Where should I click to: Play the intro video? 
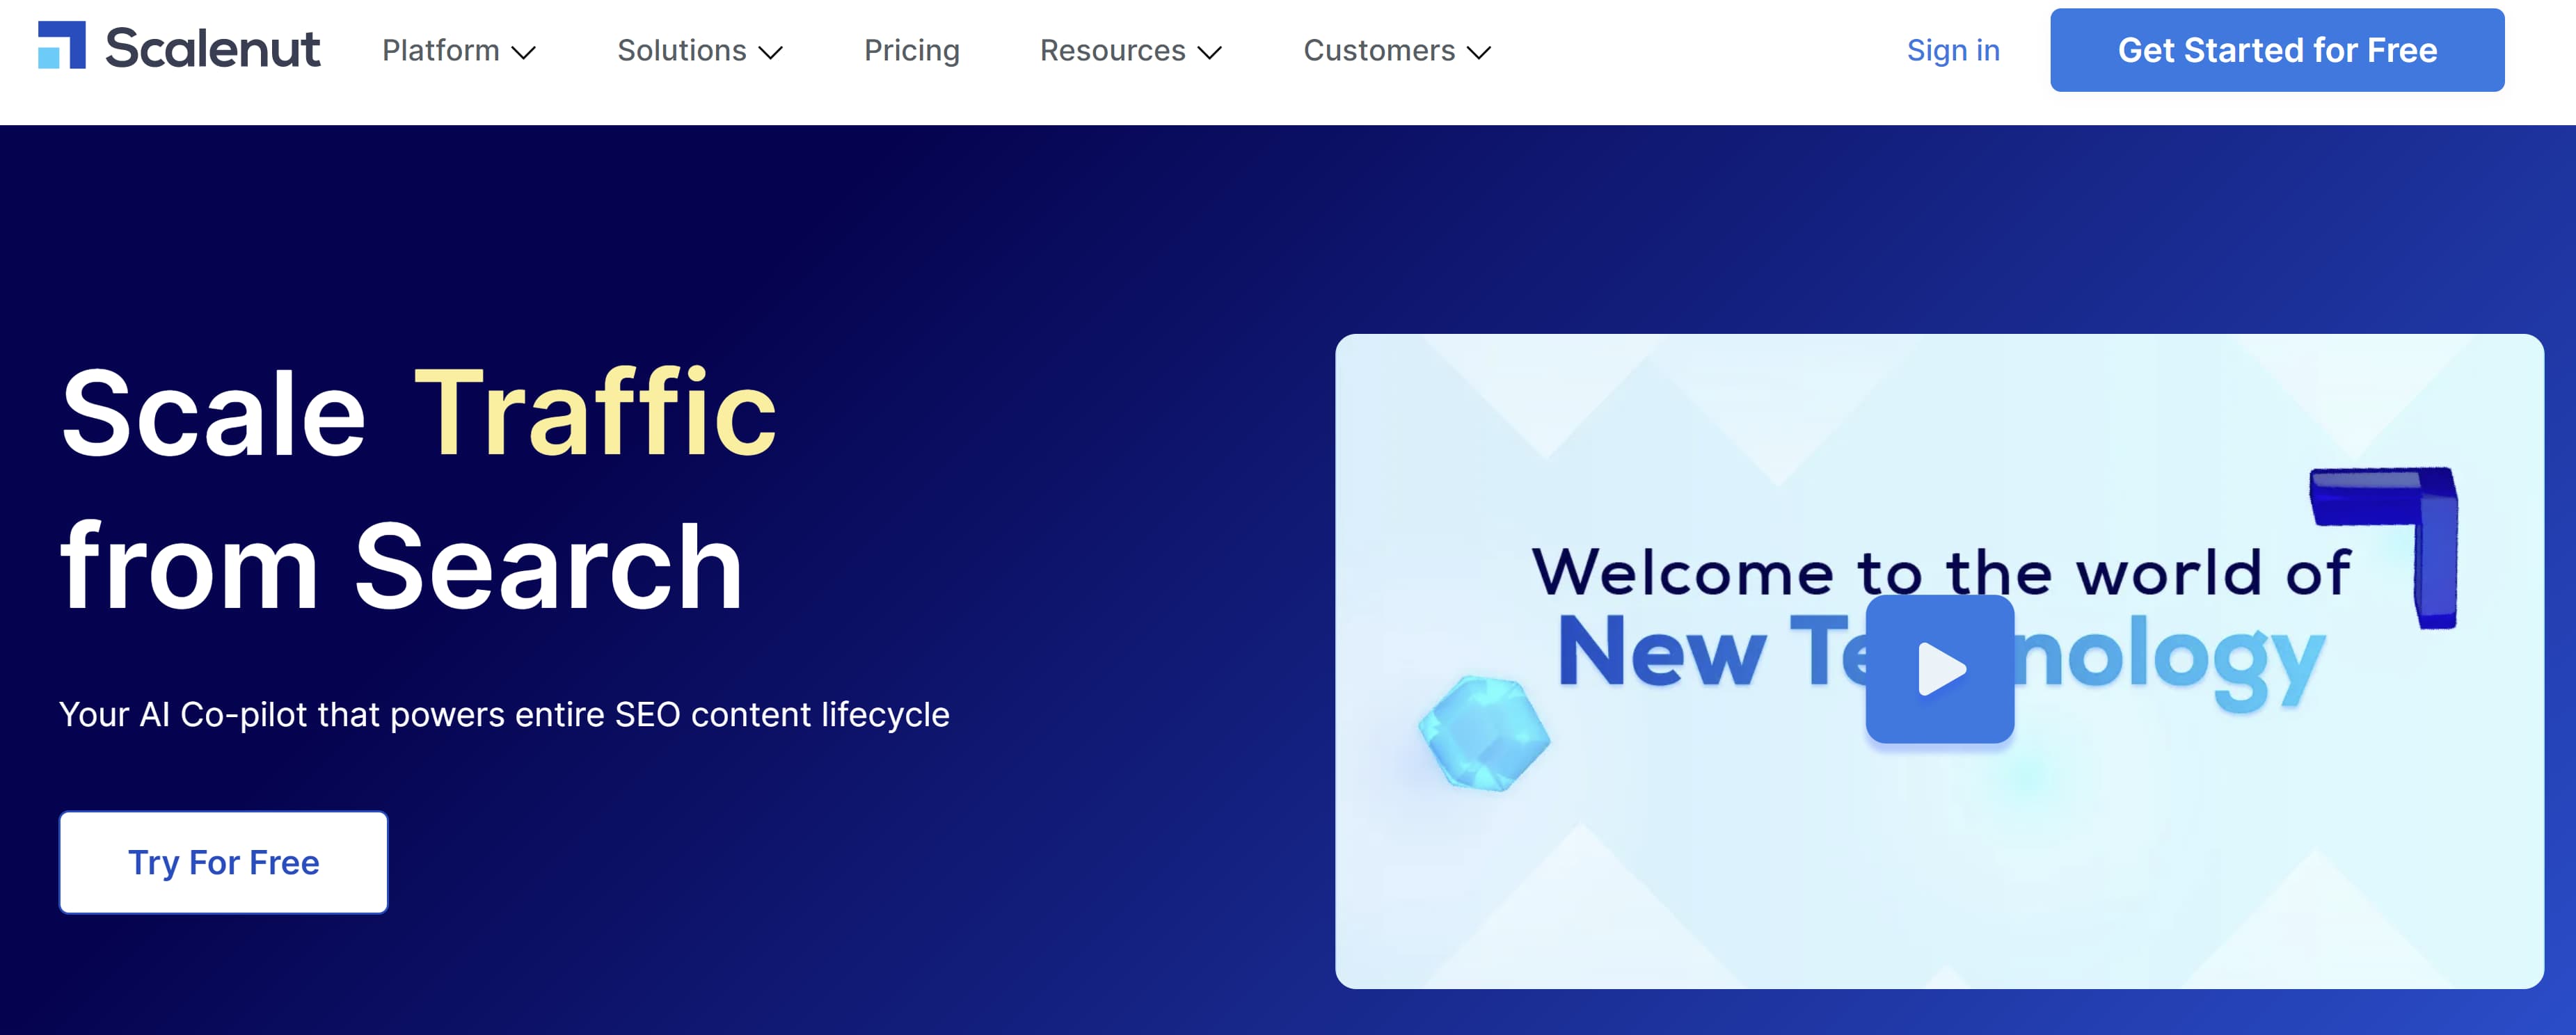coord(1939,669)
